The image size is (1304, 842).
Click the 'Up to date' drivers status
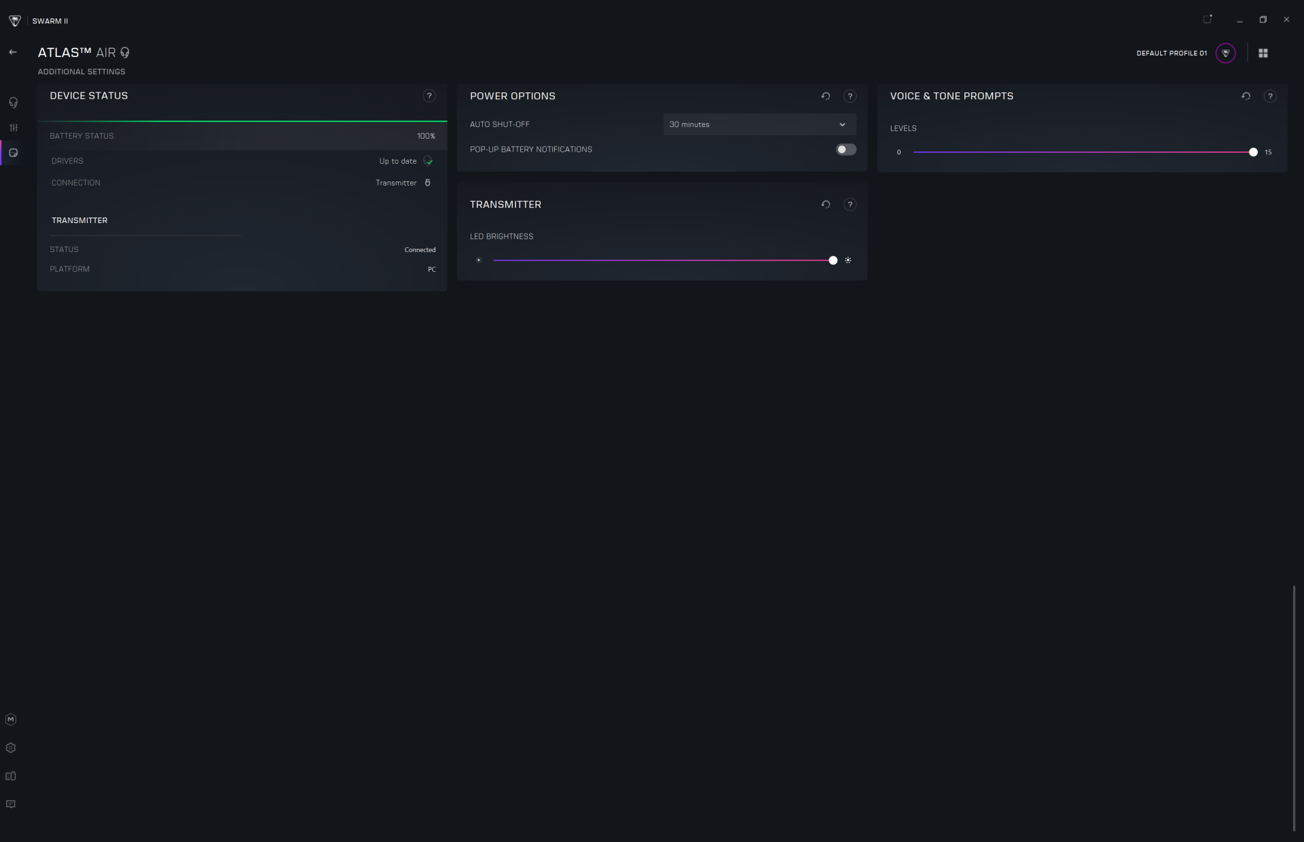point(398,161)
